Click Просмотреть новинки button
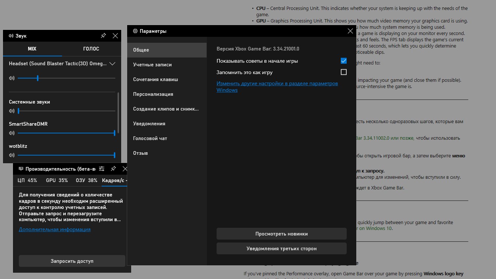The height and width of the screenshot is (279, 496). point(282,234)
